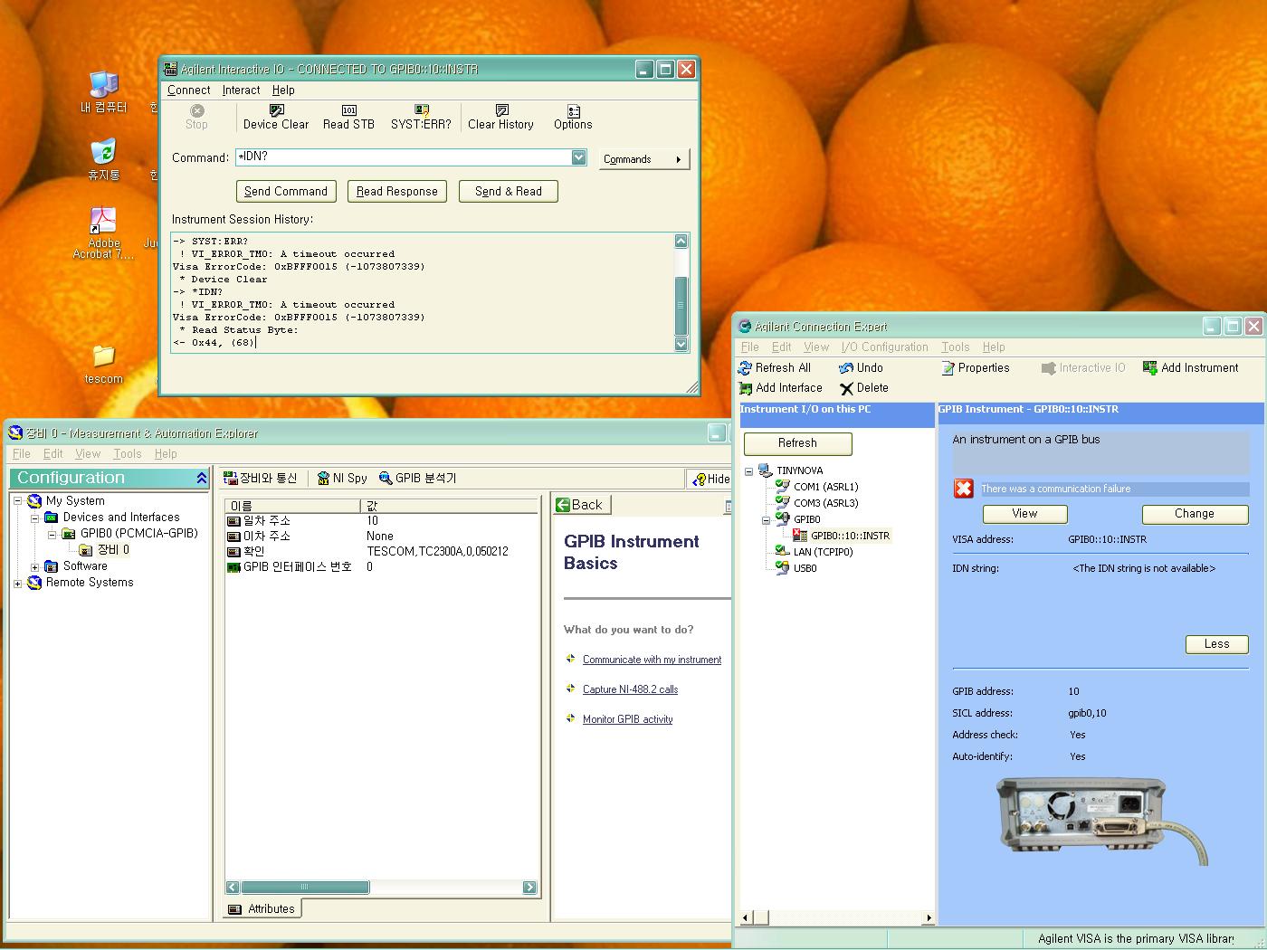
Task: Collapse the Configuration panel chevron
Action: 201,479
